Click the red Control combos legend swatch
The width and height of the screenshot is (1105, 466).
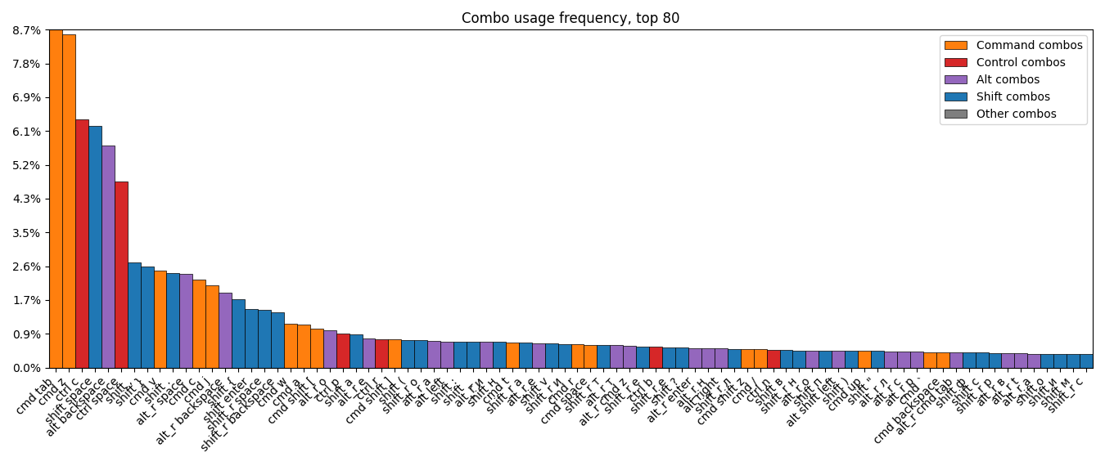(x=955, y=63)
